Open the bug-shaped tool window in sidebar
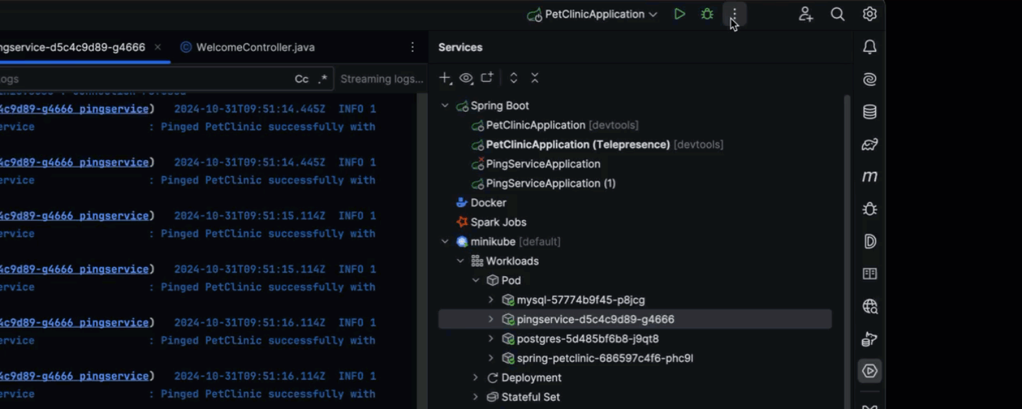 coord(870,209)
